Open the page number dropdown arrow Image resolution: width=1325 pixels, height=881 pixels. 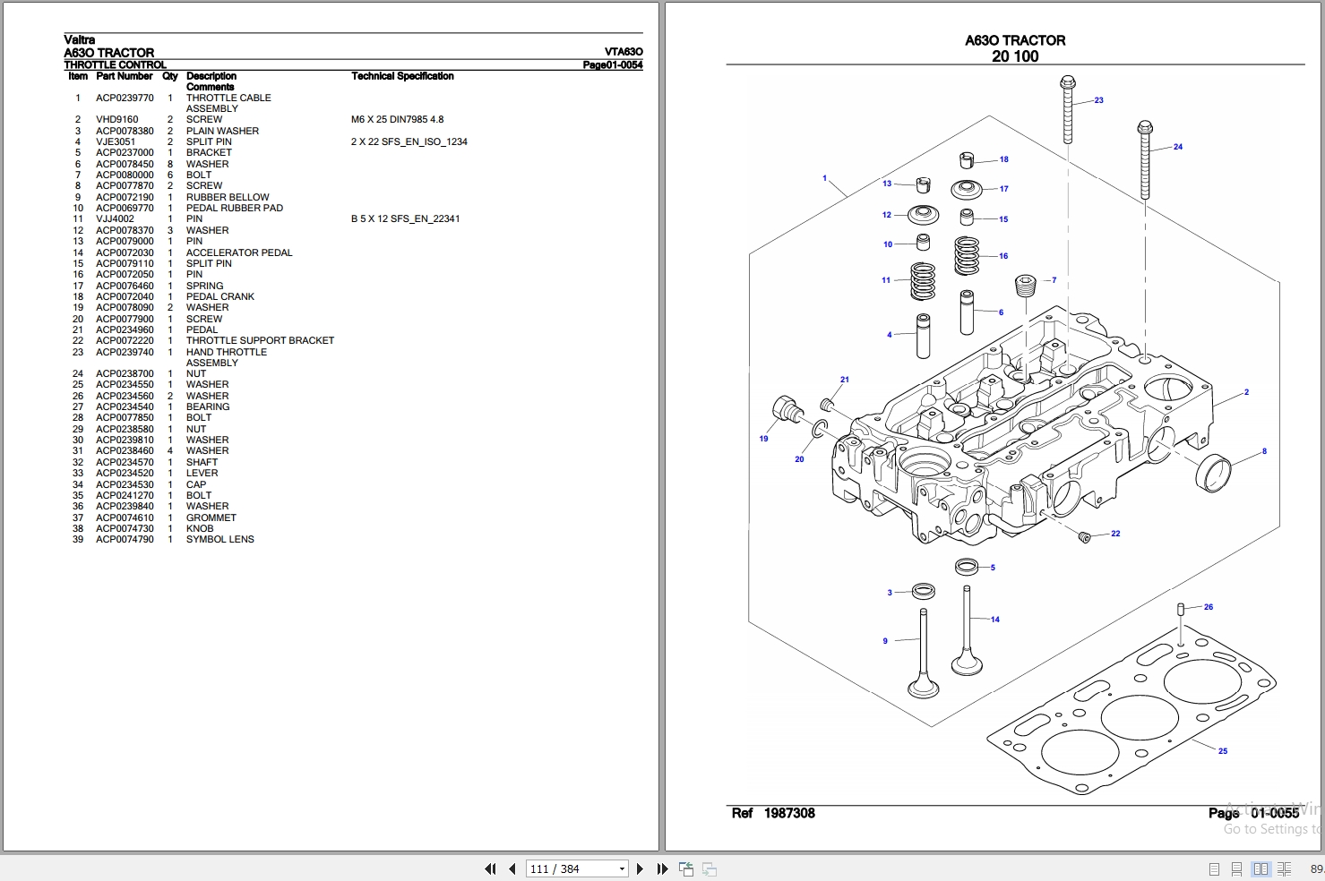(x=622, y=868)
